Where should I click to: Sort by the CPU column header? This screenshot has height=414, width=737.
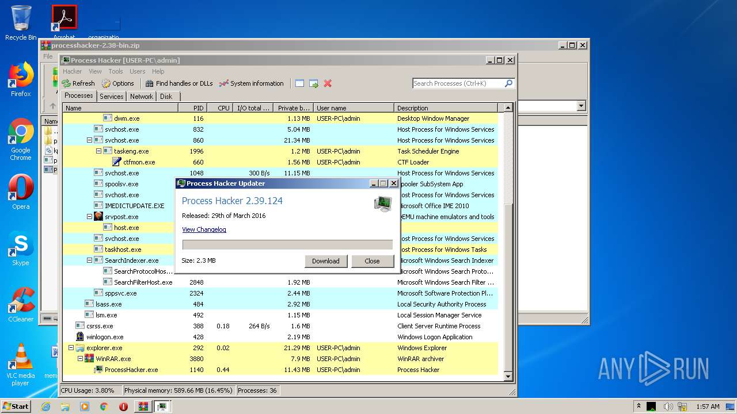pyautogui.click(x=220, y=108)
